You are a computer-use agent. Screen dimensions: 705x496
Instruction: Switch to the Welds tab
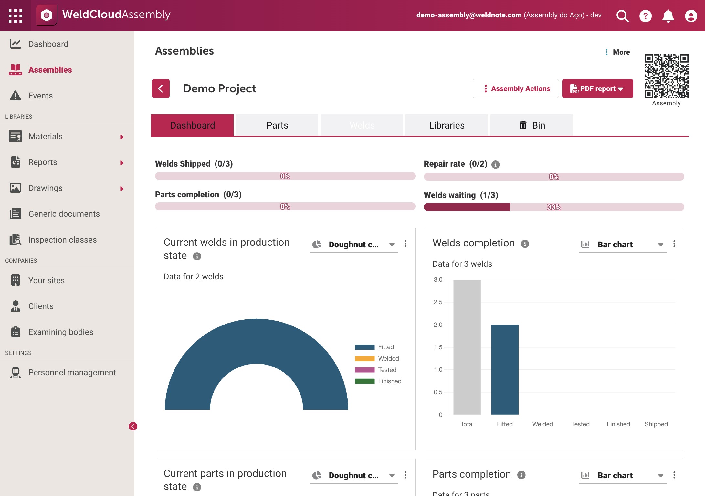click(x=362, y=125)
